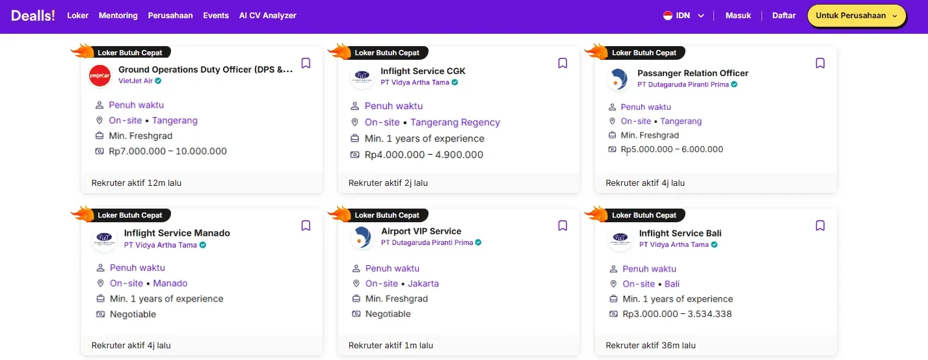This screenshot has height=360, width=928.
Task: Save the Airport VIP Service listing
Action: [x=563, y=225]
